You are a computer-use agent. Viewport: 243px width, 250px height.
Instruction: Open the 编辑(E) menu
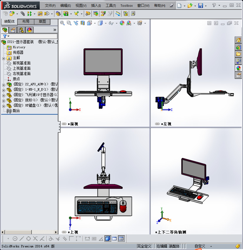click(x=65, y=6)
